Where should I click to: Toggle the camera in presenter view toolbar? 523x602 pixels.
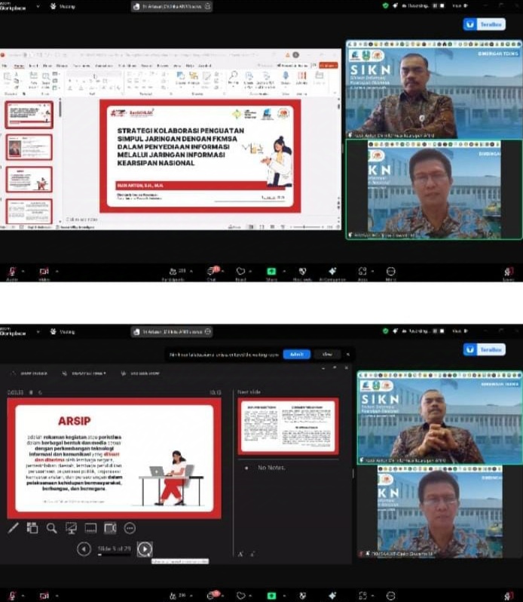pyautogui.click(x=110, y=528)
